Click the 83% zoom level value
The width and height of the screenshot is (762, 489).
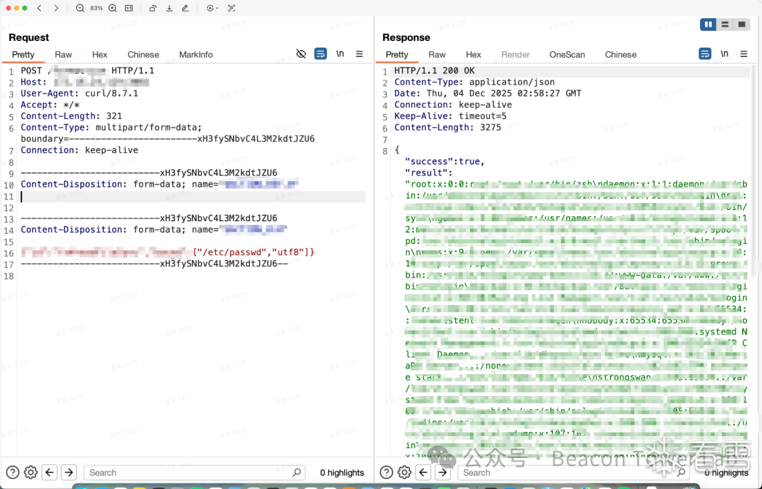pyautogui.click(x=96, y=8)
